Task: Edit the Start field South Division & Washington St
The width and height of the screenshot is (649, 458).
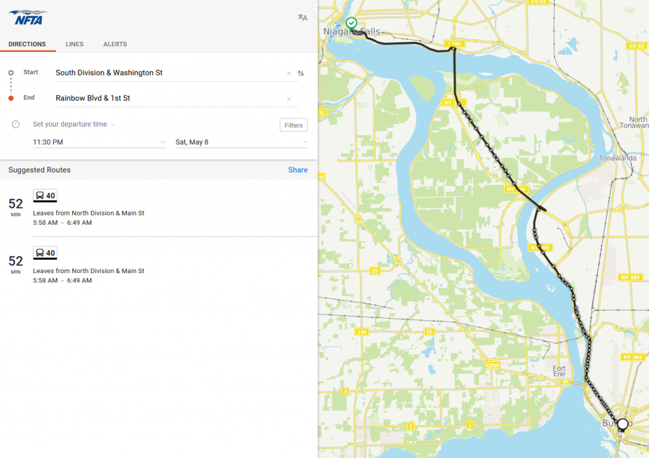Action: point(165,73)
